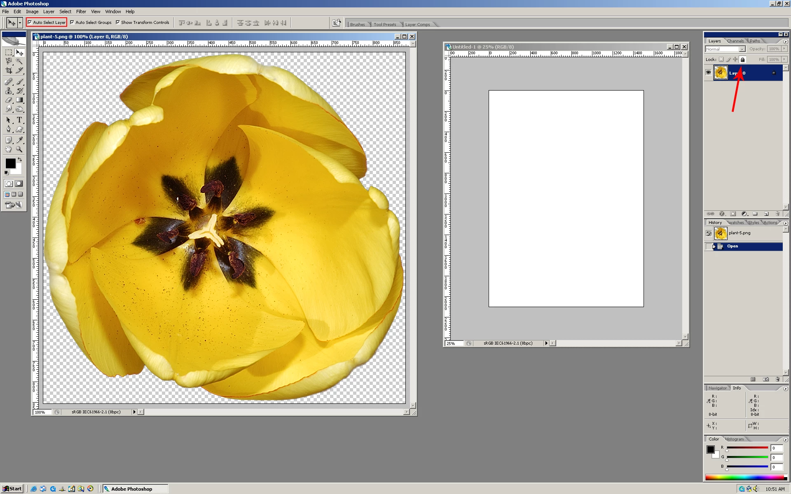Select the Horizontal Type tool
The height and width of the screenshot is (494, 791).
(19, 120)
